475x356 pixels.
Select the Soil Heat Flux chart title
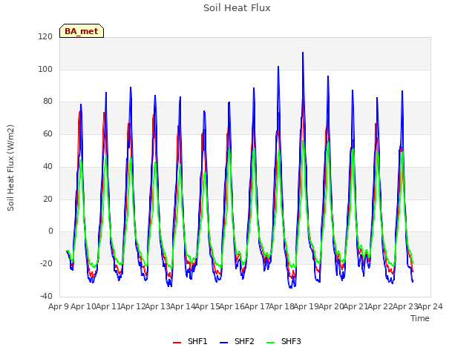(x=237, y=8)
